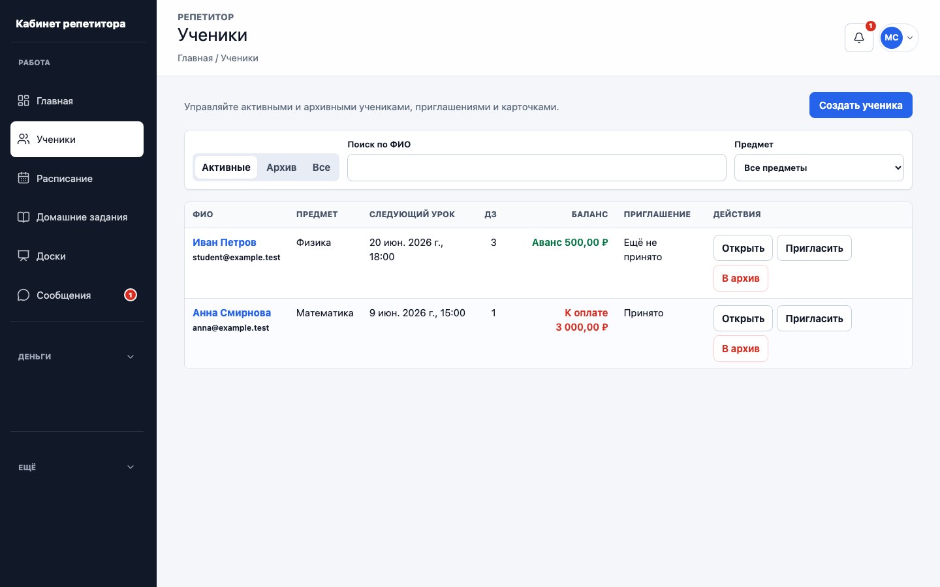Click the red unread badge on Сообщения

point(131,295)
